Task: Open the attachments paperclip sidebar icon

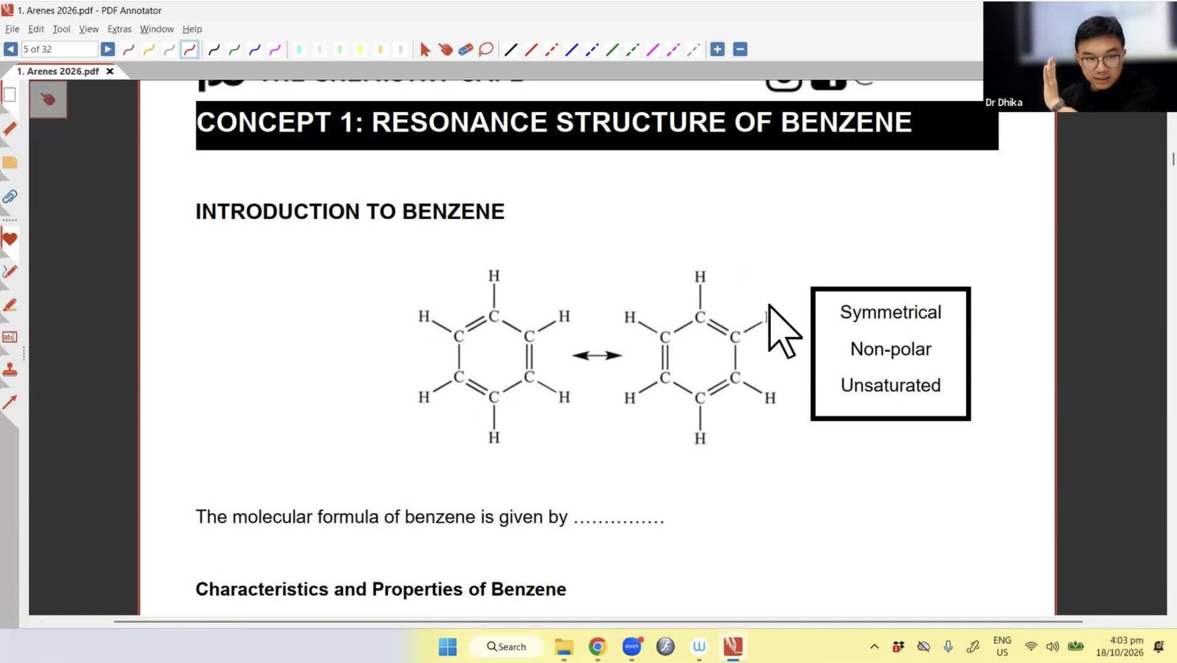Action: click(x=10, y=196)
